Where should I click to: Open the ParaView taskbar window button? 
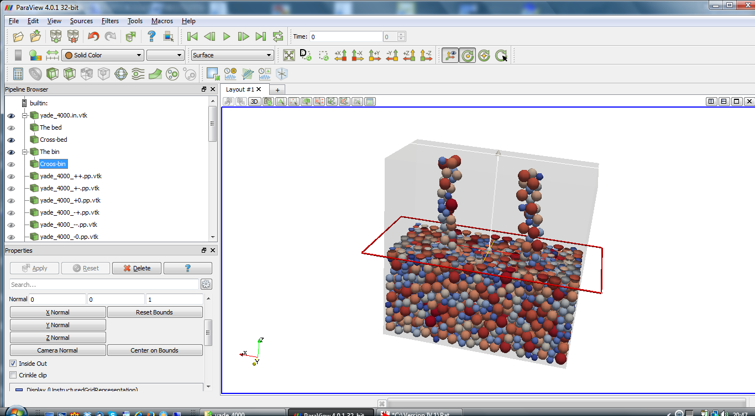pos(332,413)
